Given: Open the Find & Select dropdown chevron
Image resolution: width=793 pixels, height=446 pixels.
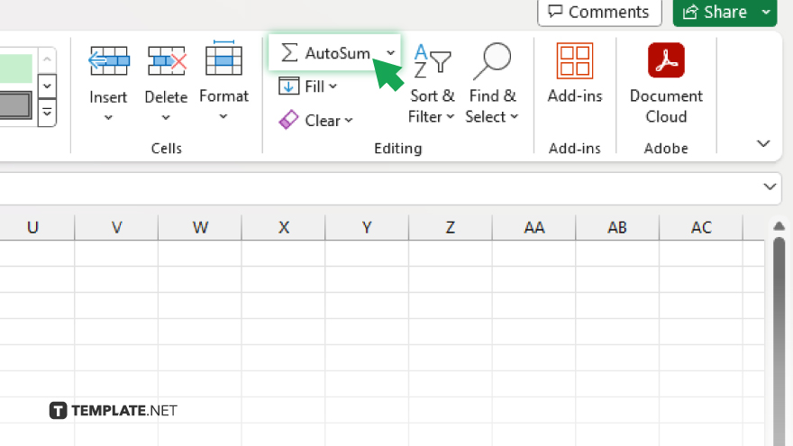Looking at the screenshot, I should coord(515,117).
